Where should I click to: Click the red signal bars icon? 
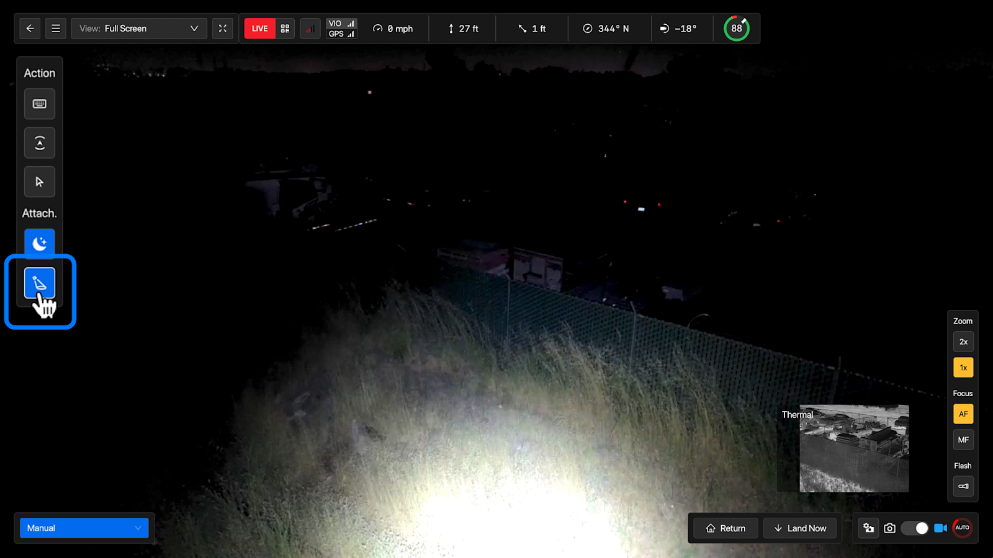pos(310,29)
